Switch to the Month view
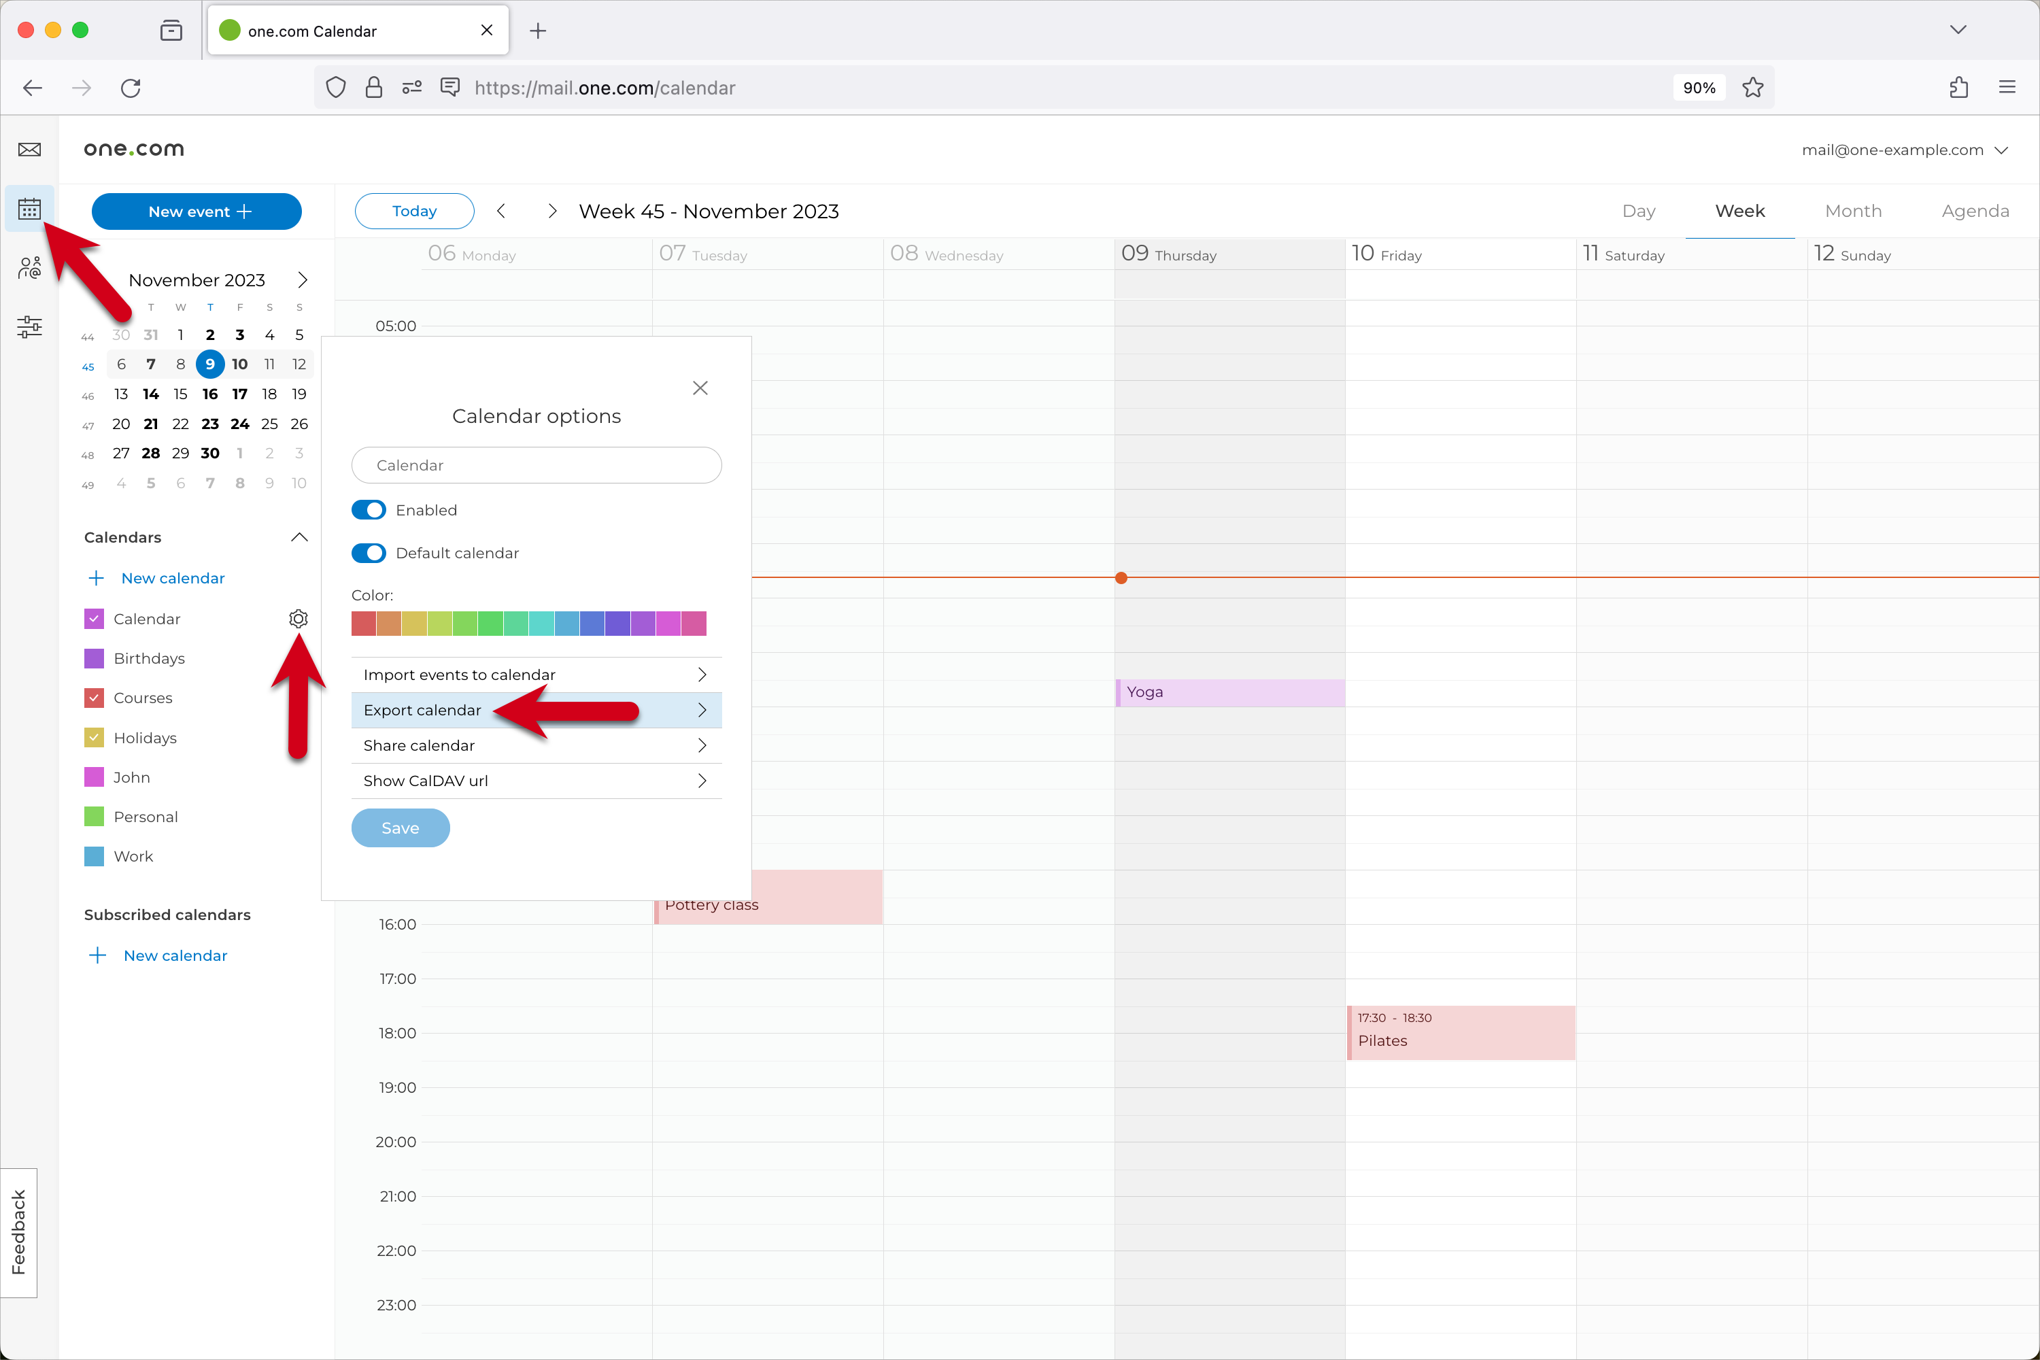 click(1852, 211)
